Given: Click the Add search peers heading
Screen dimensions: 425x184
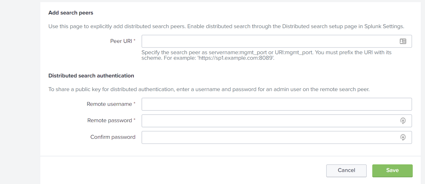Looking at the screenshot, I should tap(71, 13).
